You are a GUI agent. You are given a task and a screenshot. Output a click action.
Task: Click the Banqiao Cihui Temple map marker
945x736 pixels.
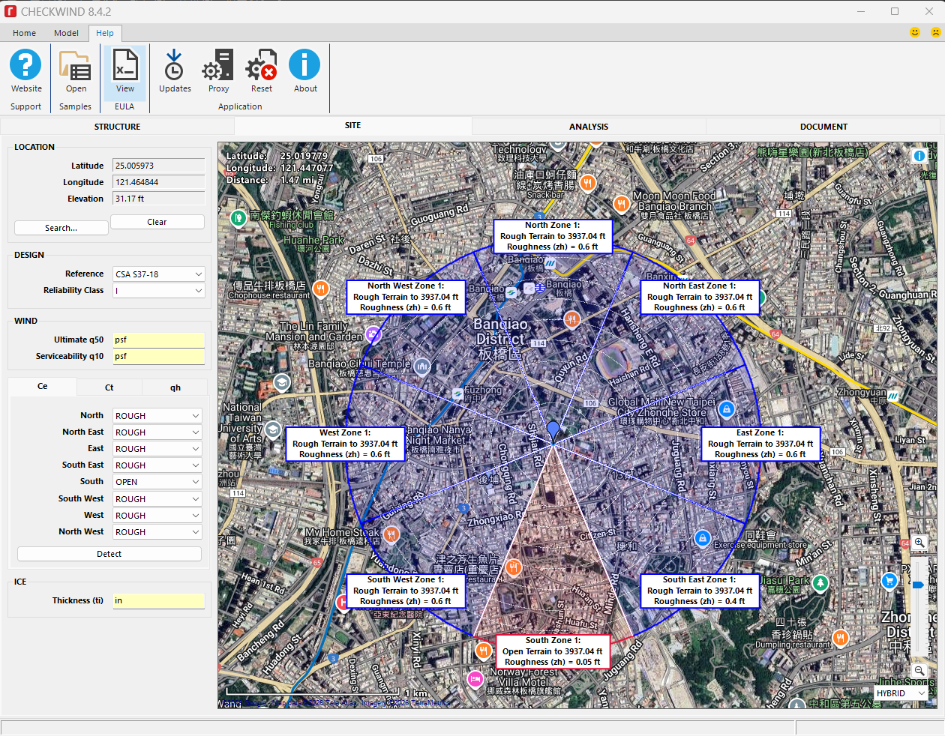coord(422,366)
